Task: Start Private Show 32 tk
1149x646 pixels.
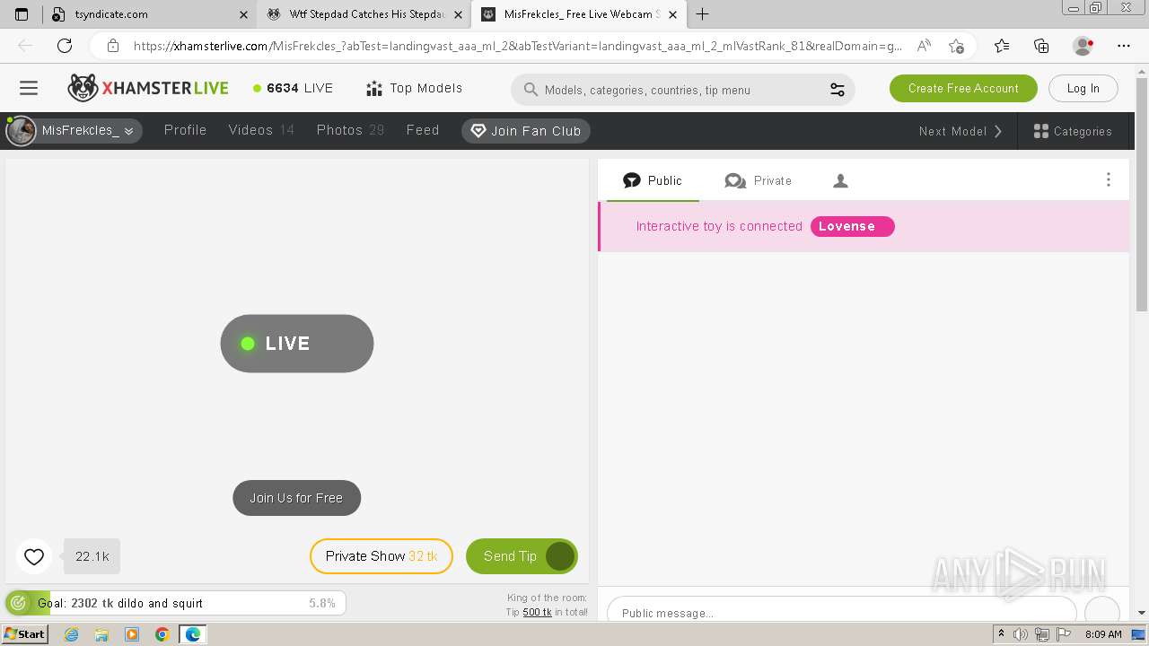Action: click(382, 556)
